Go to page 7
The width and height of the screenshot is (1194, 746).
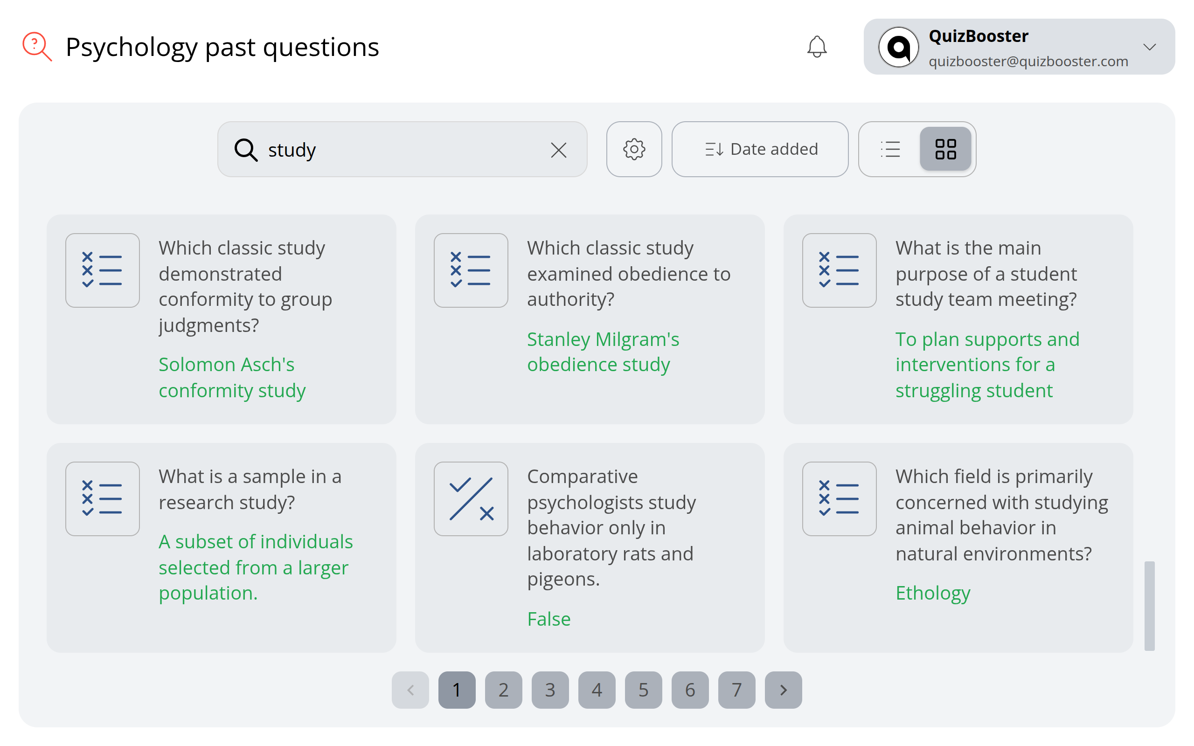pos(736,690)
